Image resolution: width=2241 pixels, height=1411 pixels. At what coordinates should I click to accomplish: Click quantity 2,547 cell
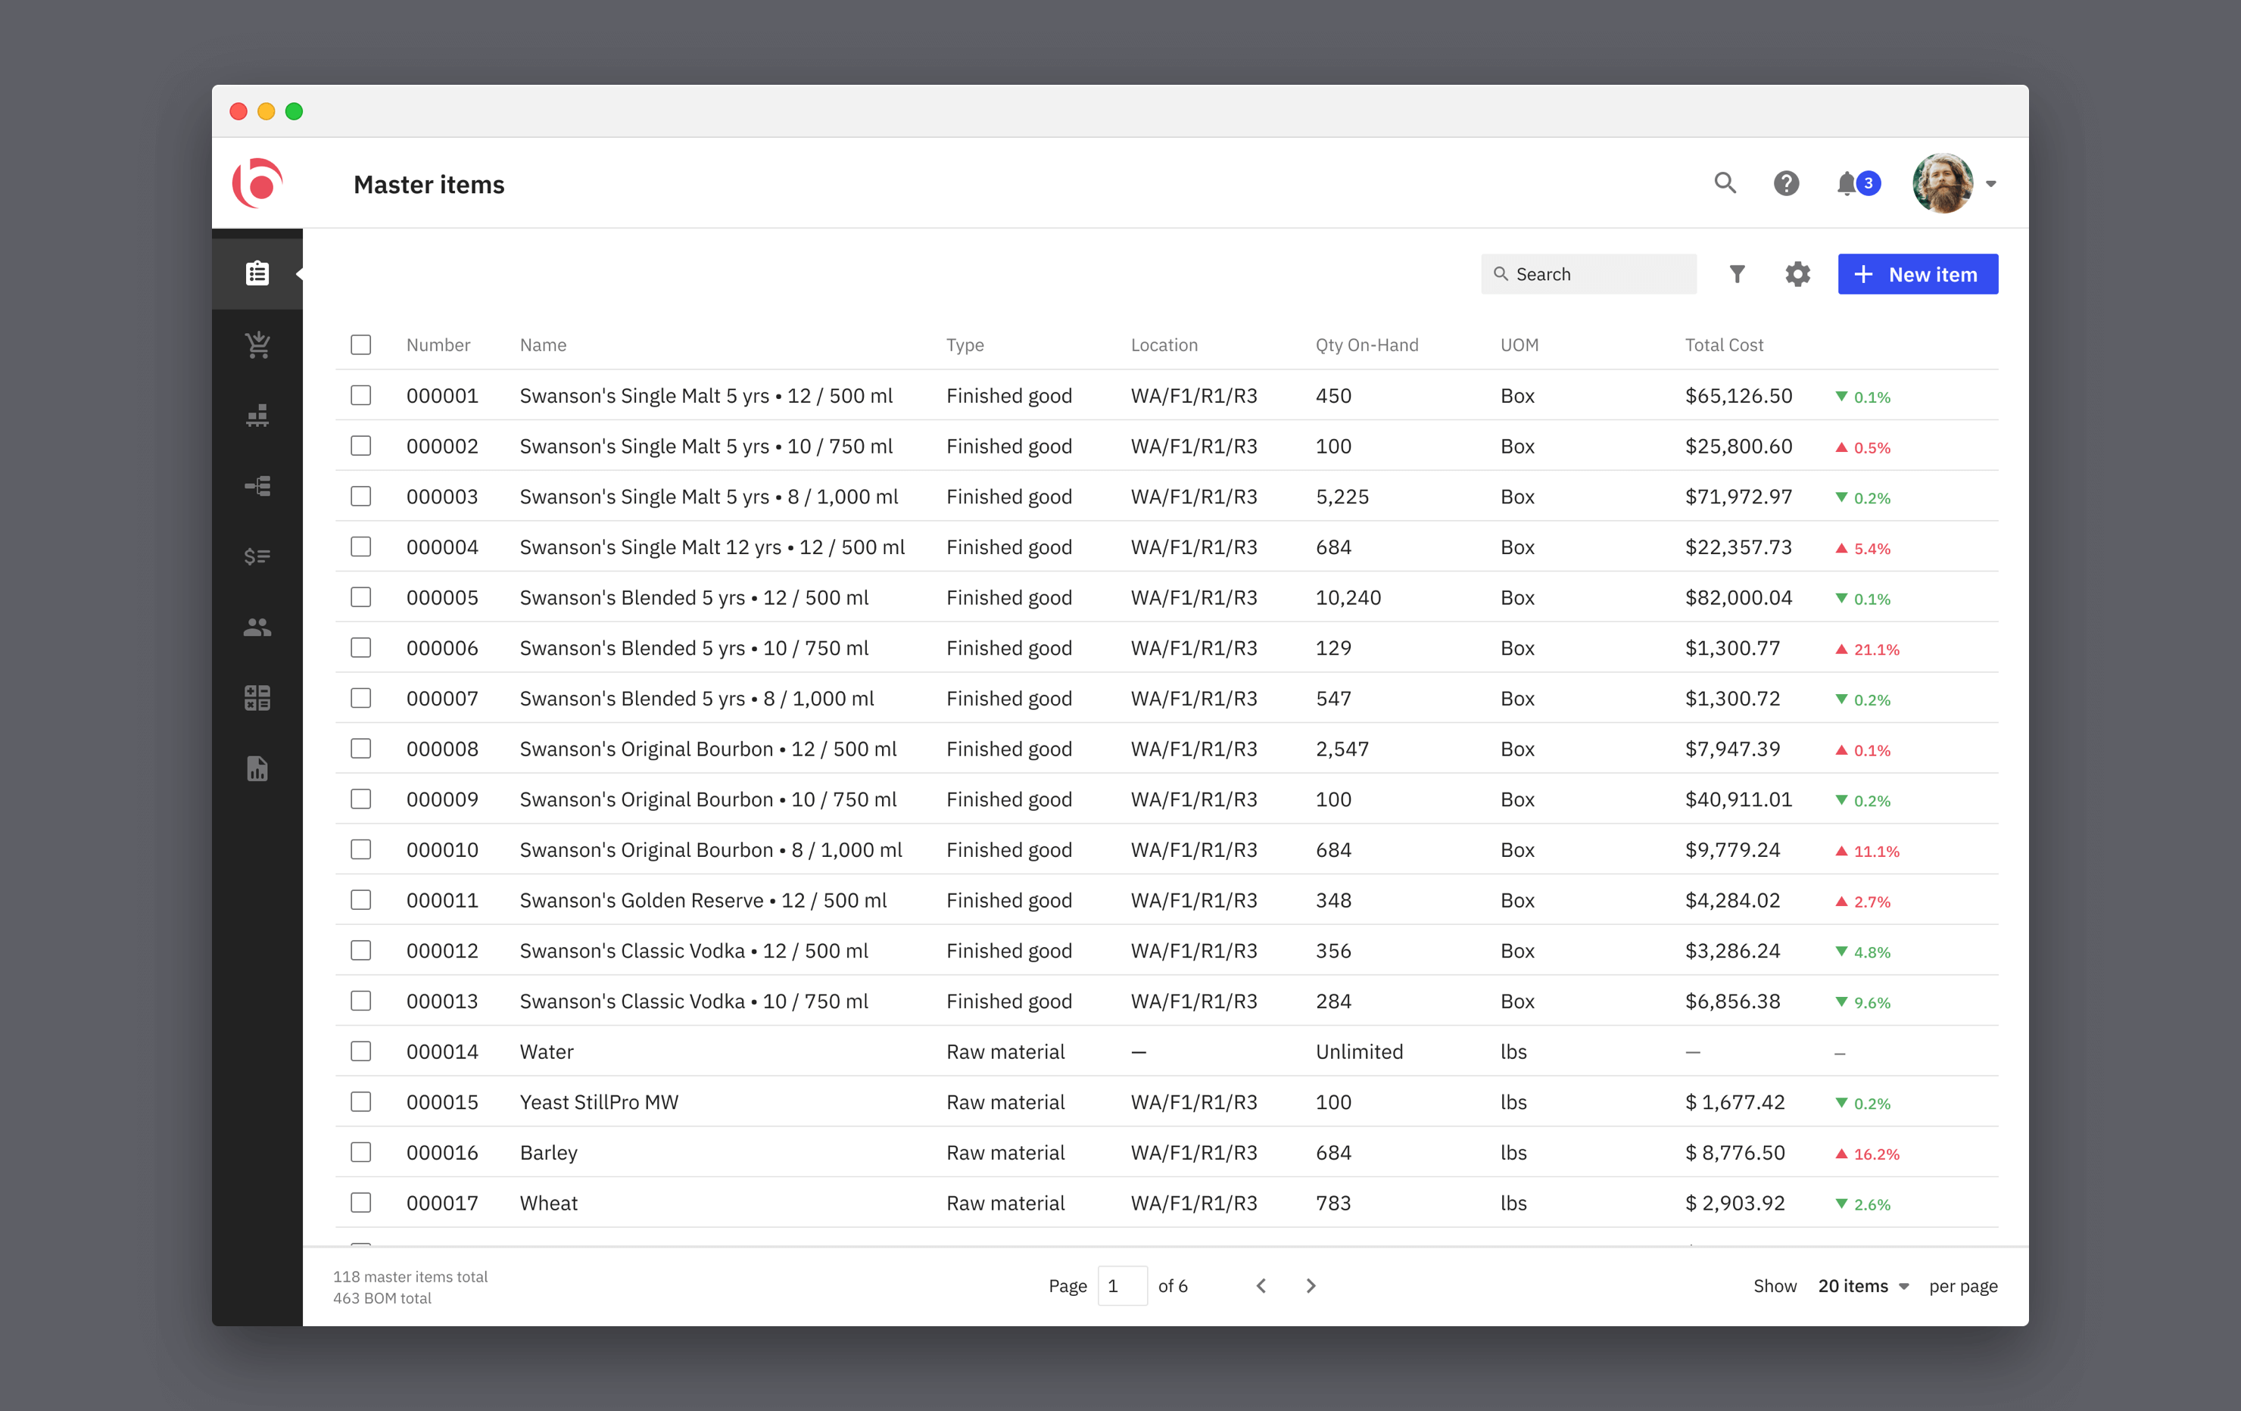[1342, 749]
